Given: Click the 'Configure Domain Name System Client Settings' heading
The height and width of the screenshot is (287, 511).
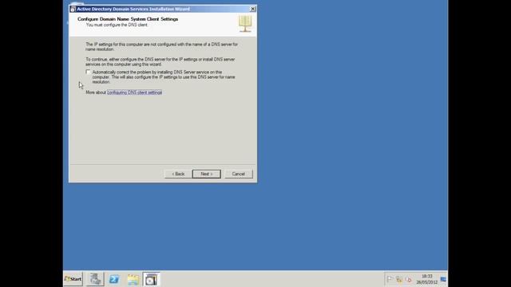Looking at the screenshot, I should [128, 19].
